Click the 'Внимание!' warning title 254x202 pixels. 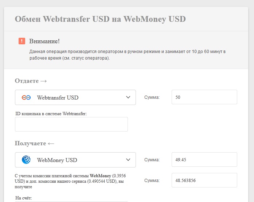click(44, 41)
